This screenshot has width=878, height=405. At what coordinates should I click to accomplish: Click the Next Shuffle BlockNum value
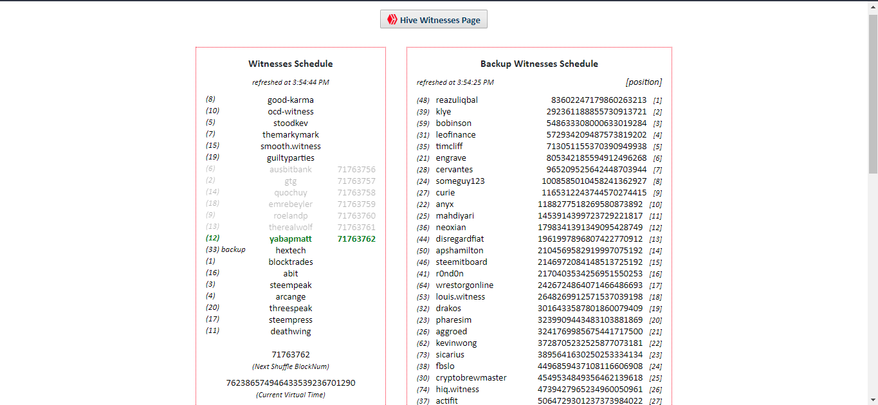coord(291,354)
